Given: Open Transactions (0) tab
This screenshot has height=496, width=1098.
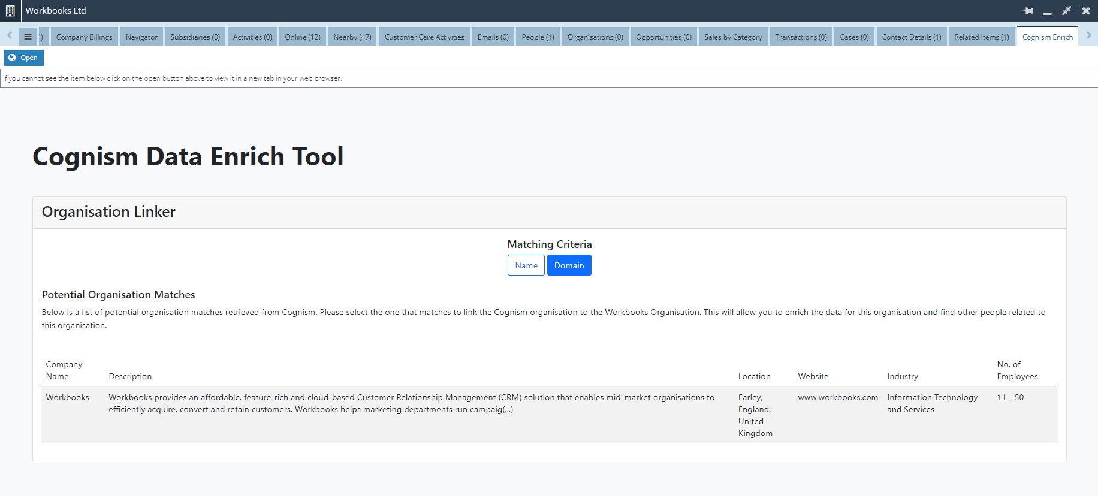Looking at the screenshot, I should (801, 37).
